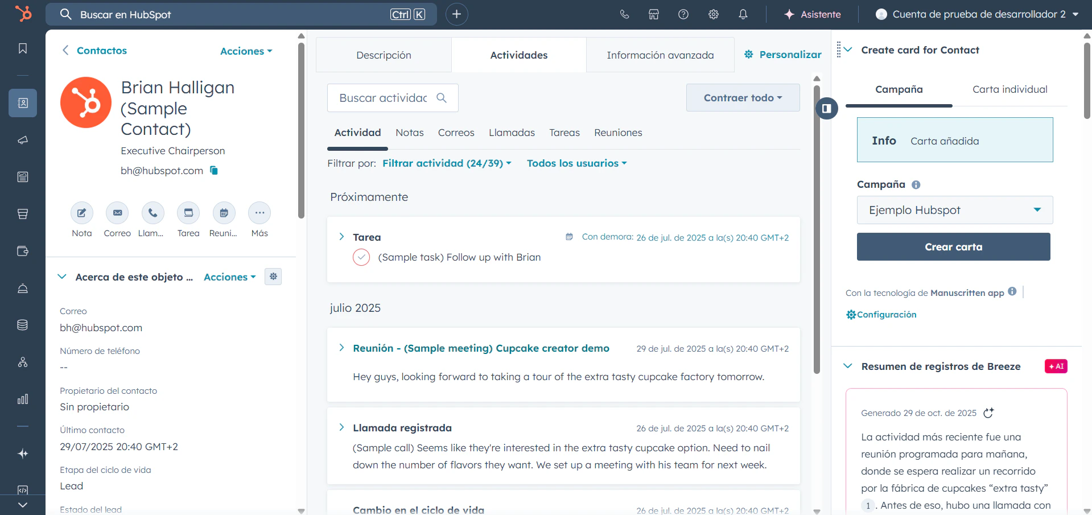Open the Notifications bell icon

(x=743, y=14)
